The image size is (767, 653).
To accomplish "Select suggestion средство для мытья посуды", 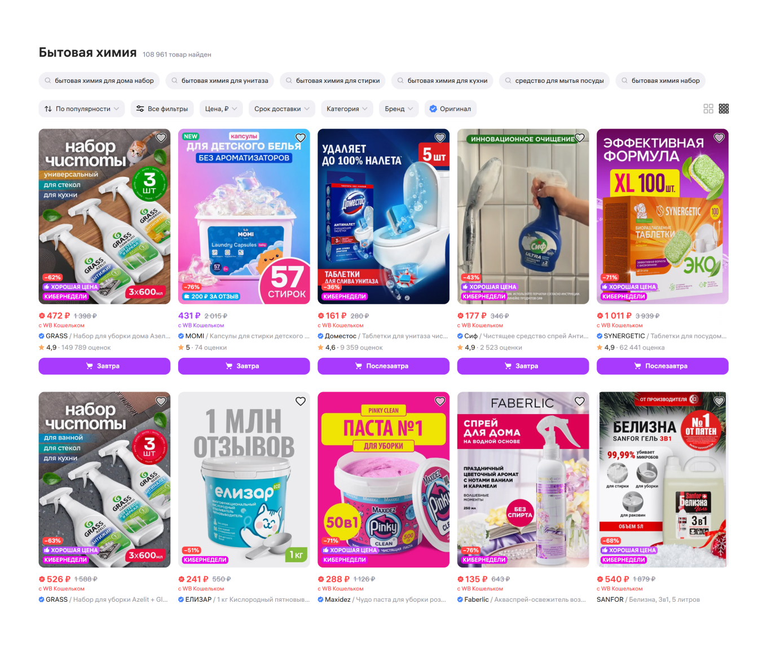I will (554, 81).
